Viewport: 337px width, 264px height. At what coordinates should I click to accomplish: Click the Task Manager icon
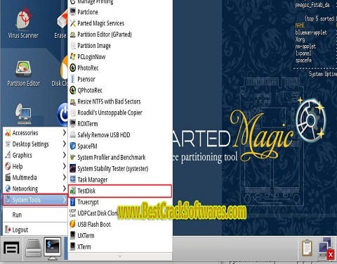(73, 180)
